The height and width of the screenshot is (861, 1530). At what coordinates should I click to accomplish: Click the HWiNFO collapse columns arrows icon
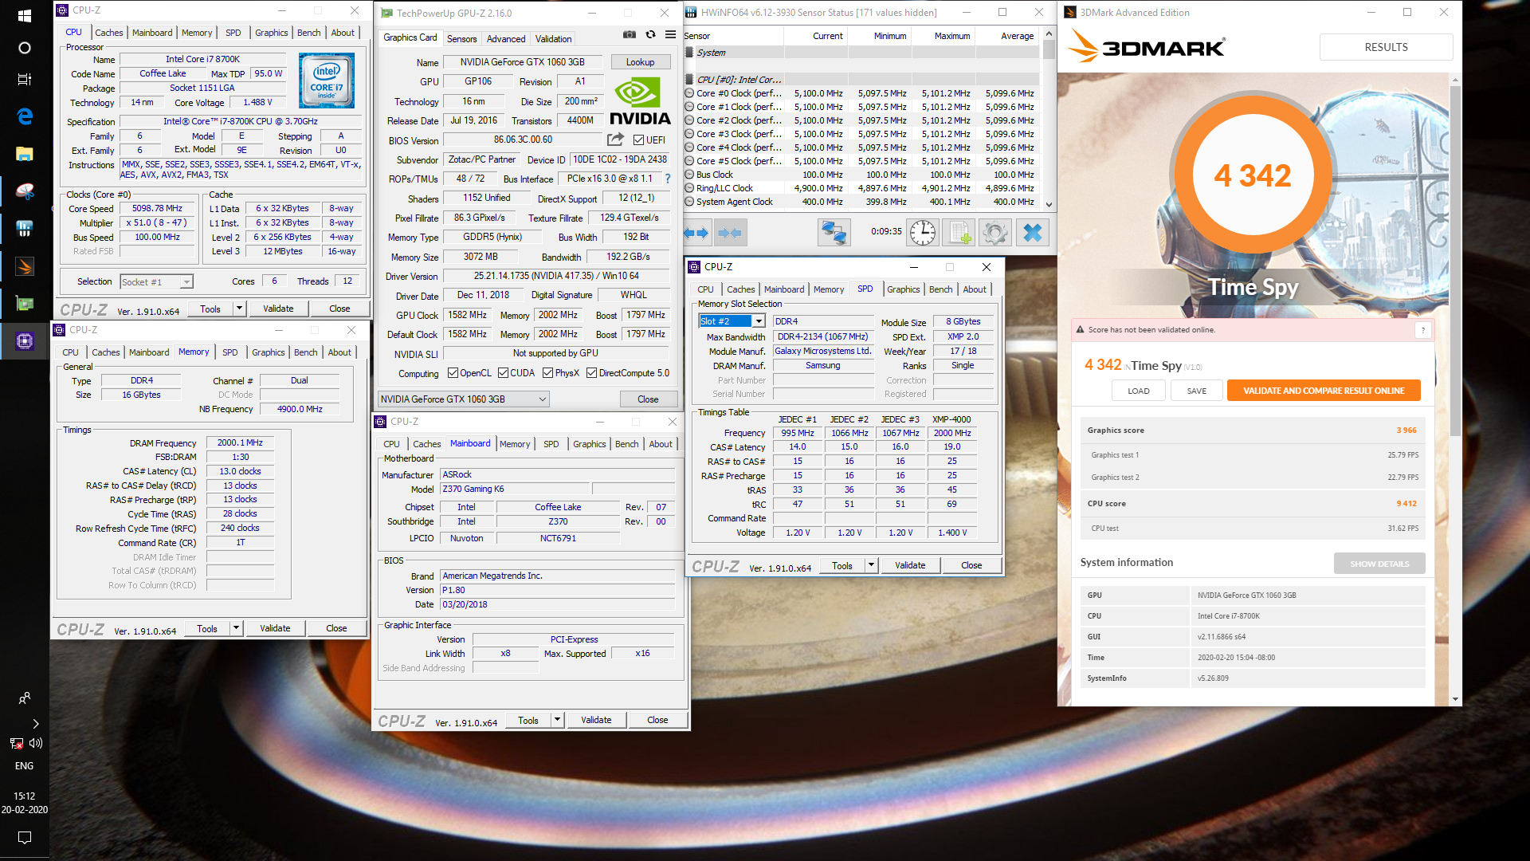tap(730, 233)
